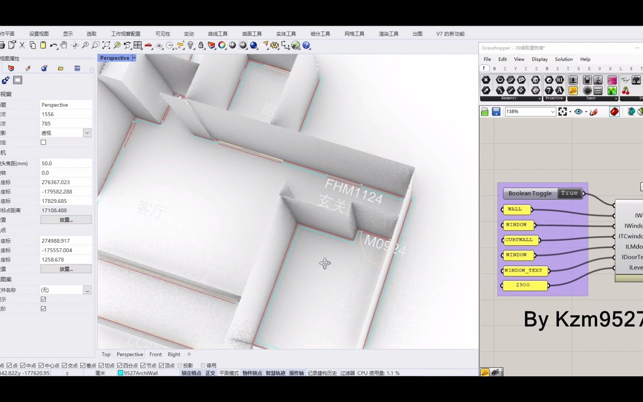Click the Zoom window icon
This screenshot has height=402, width=643.
point(96,45)
